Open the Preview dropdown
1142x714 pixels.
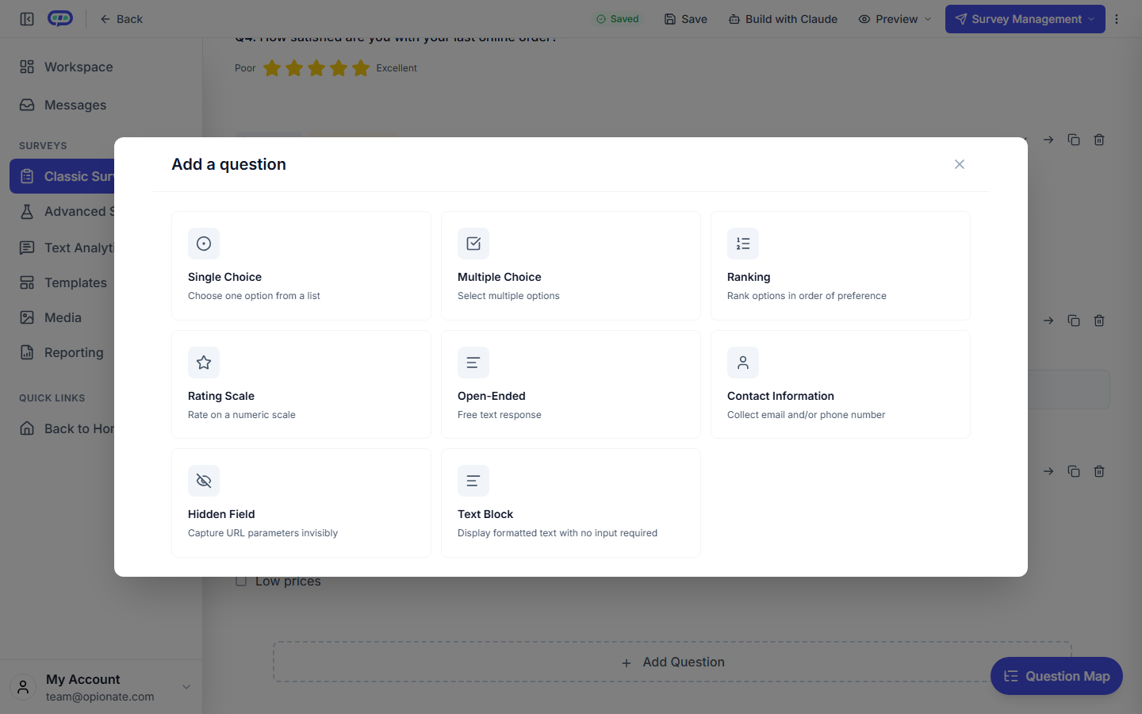coord(895,19)
